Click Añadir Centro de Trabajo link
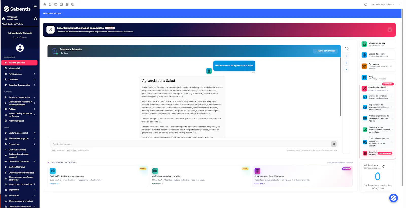This screenshot has width=406, height=208. coord(12,24)
